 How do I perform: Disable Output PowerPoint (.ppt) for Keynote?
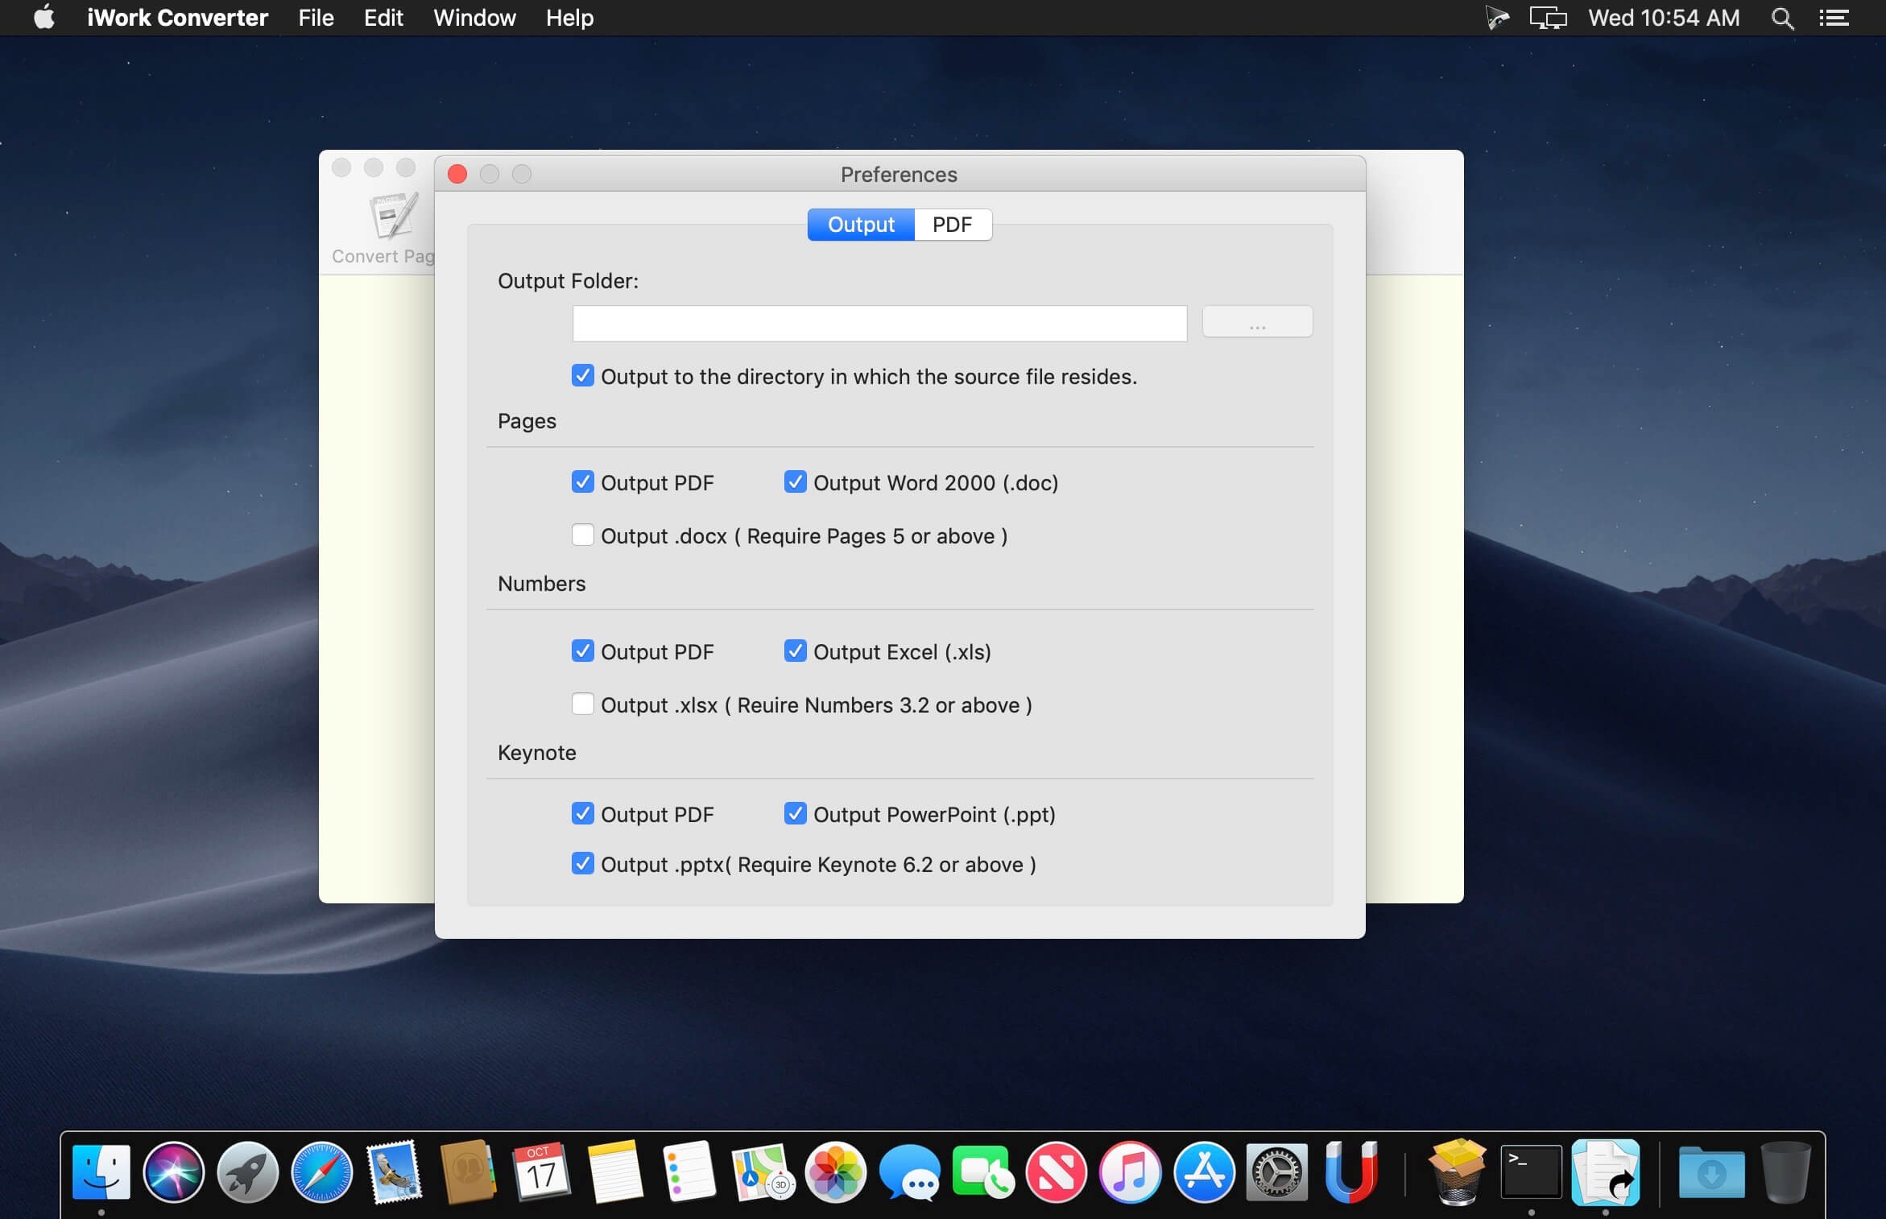tap(796, 813)
